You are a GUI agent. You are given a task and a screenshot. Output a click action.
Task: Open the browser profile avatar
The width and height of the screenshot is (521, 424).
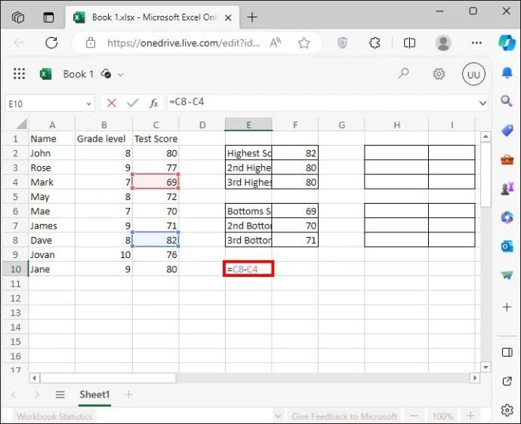point(443,43)
